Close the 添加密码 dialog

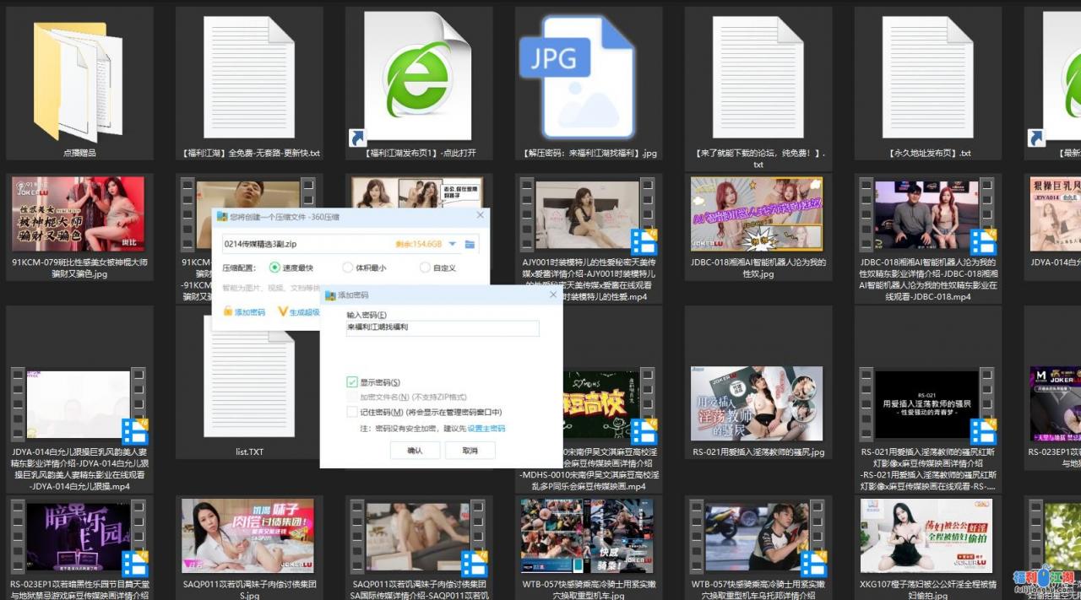[553, 295]
